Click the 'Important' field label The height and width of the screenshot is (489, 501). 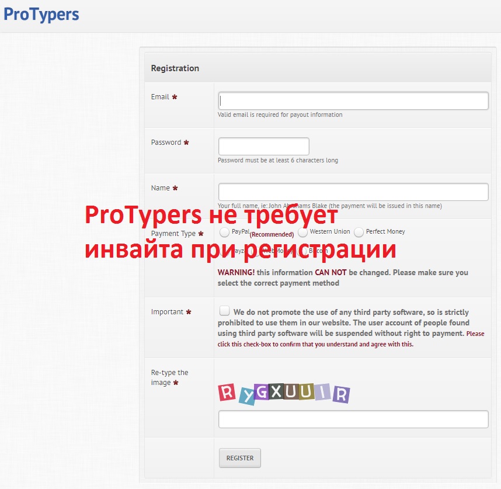pos(167,312)
